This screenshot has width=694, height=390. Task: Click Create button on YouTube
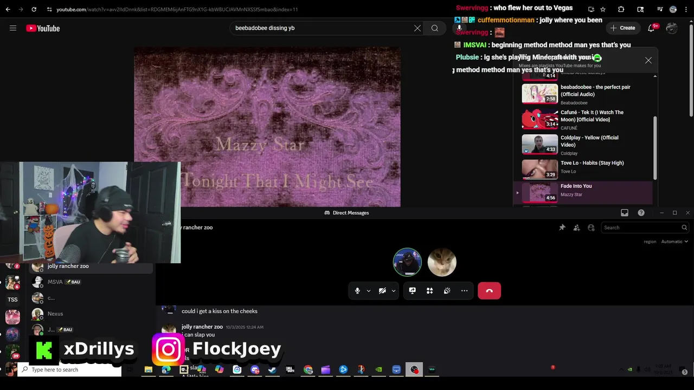pos(622,28)
